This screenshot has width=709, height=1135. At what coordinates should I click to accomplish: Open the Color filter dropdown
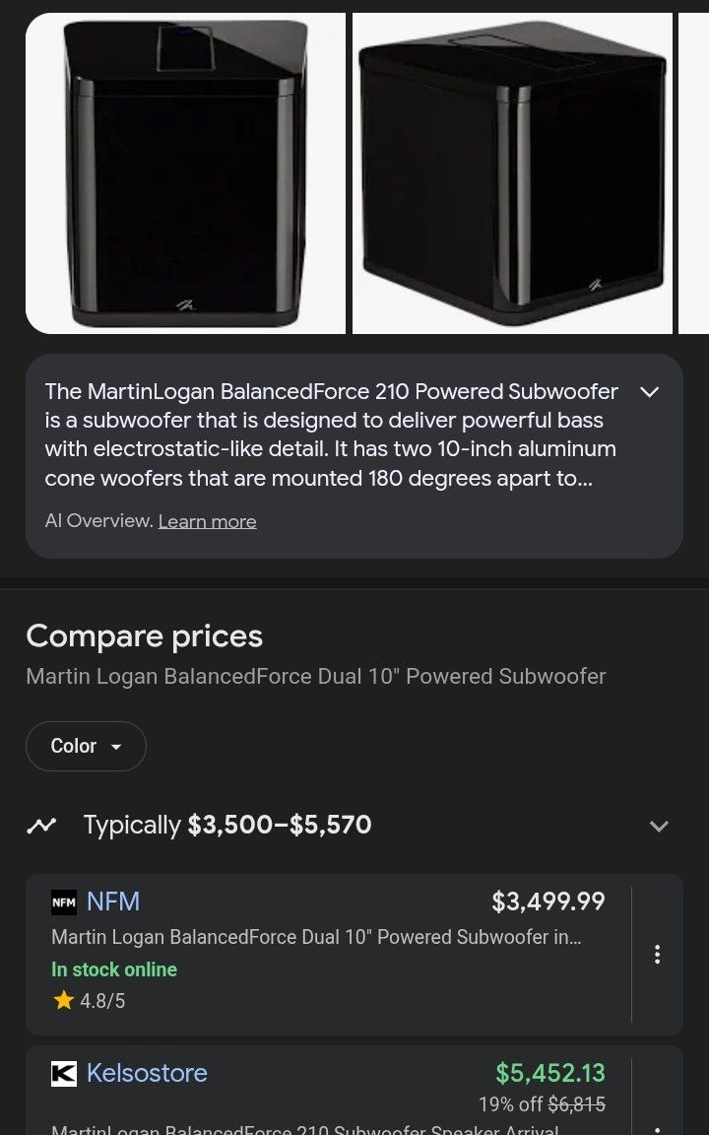tap(86, 746)
